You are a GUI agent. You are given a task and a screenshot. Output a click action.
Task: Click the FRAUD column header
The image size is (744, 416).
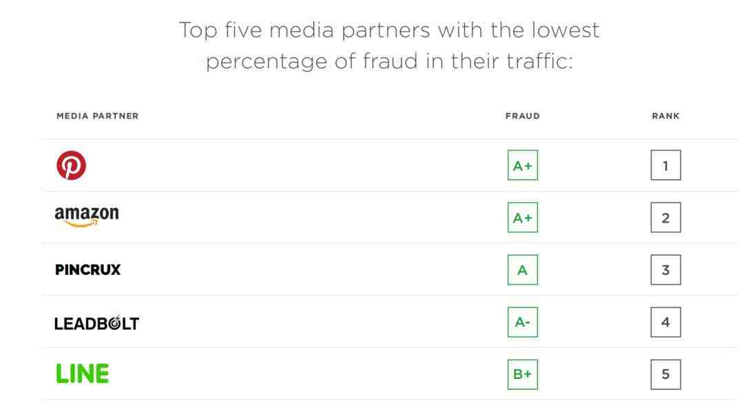tap(522, 116)
